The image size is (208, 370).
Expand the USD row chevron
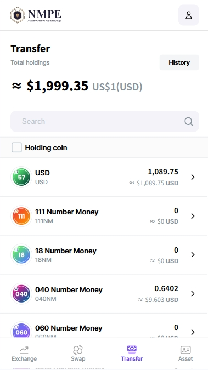click(193, 177)
